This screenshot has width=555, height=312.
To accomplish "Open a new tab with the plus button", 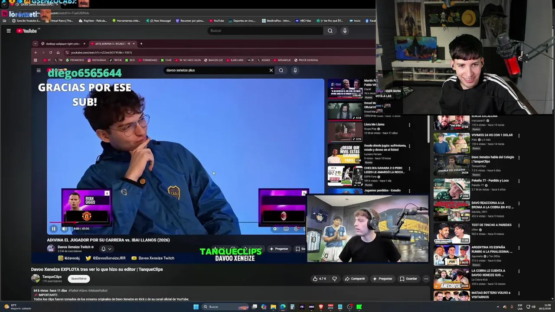I will point(141,44).
